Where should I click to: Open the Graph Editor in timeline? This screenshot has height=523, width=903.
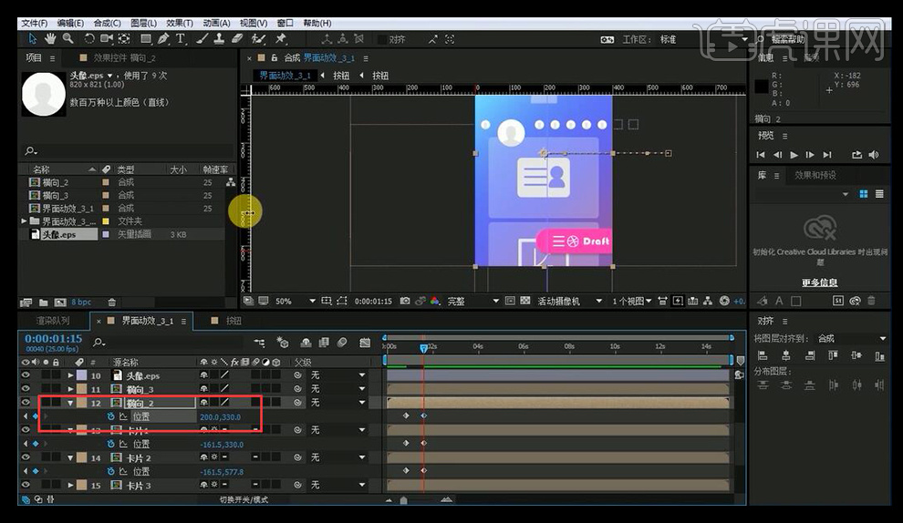click(365, 343)
